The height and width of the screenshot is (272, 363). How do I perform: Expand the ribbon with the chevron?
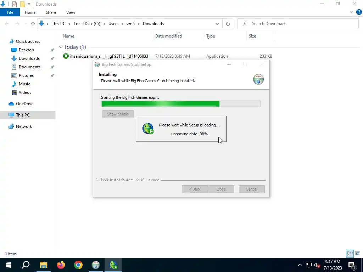[351, 12]
